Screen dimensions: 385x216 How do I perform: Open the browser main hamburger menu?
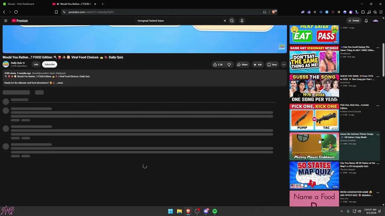coord(381,12)
